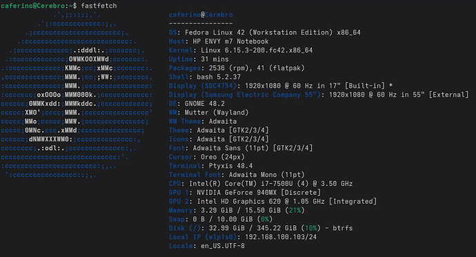Image resolution: width=476 pixels, height=257 pixels.
Task: Click the Fedora ASCII art logo
Action: click(x=77, y=95)
